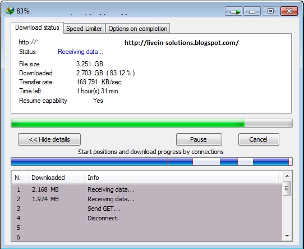304x249 pixels.
Task: Select connection row number 5
Action: coord(147,228)
